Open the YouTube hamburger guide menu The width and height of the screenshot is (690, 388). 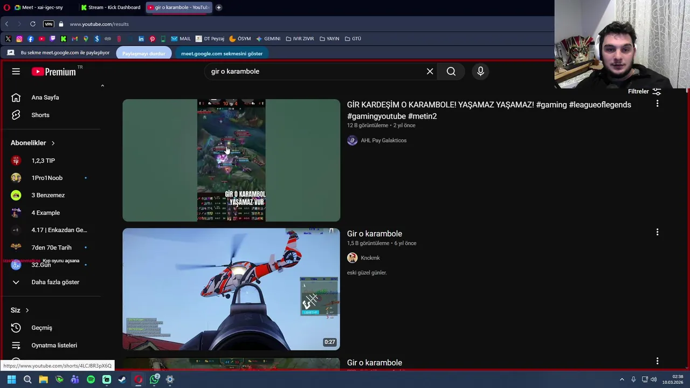click(16, 71)
